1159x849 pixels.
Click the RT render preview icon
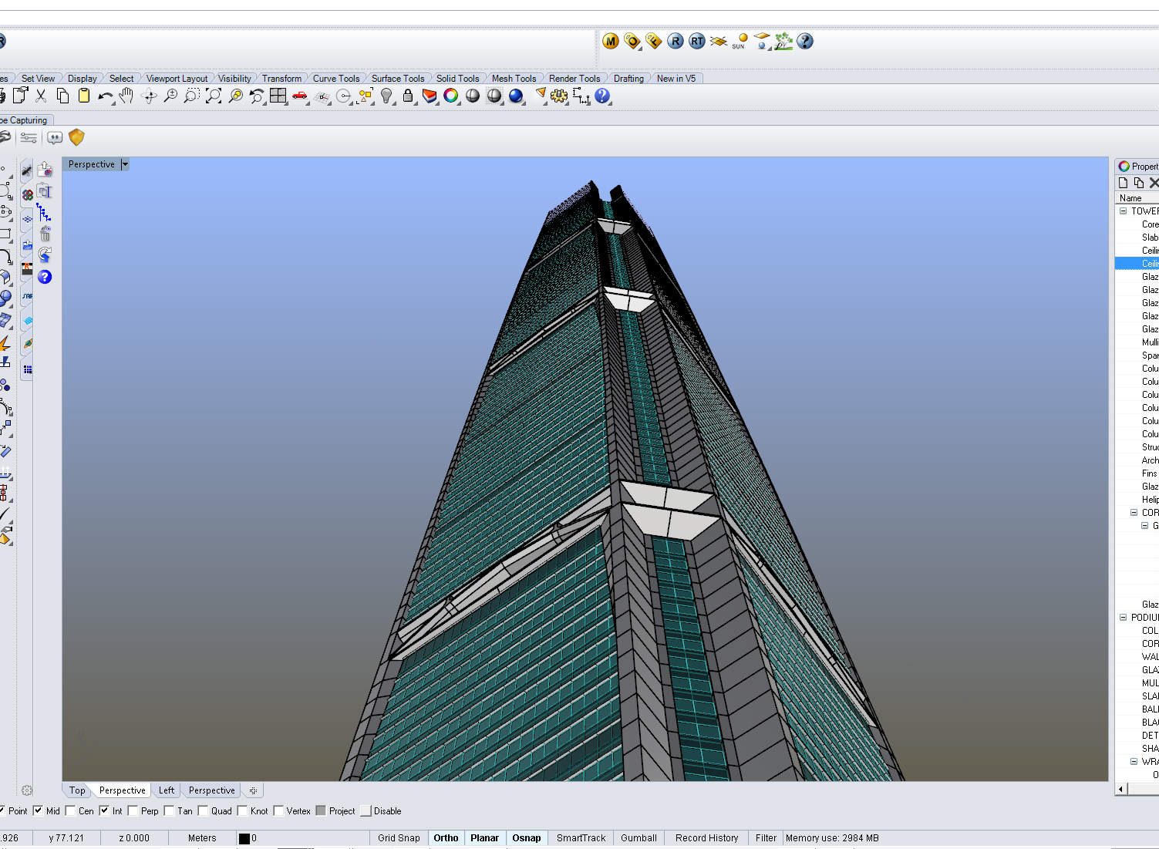point(697,41)
